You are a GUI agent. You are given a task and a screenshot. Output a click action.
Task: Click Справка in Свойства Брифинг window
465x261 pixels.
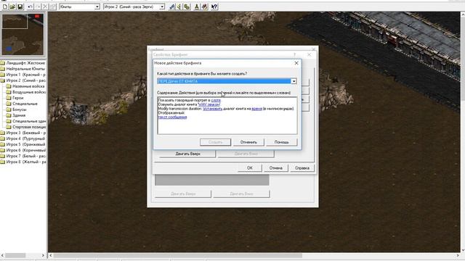(302, 168)
